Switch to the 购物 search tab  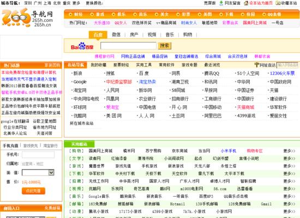click(188, 35)
